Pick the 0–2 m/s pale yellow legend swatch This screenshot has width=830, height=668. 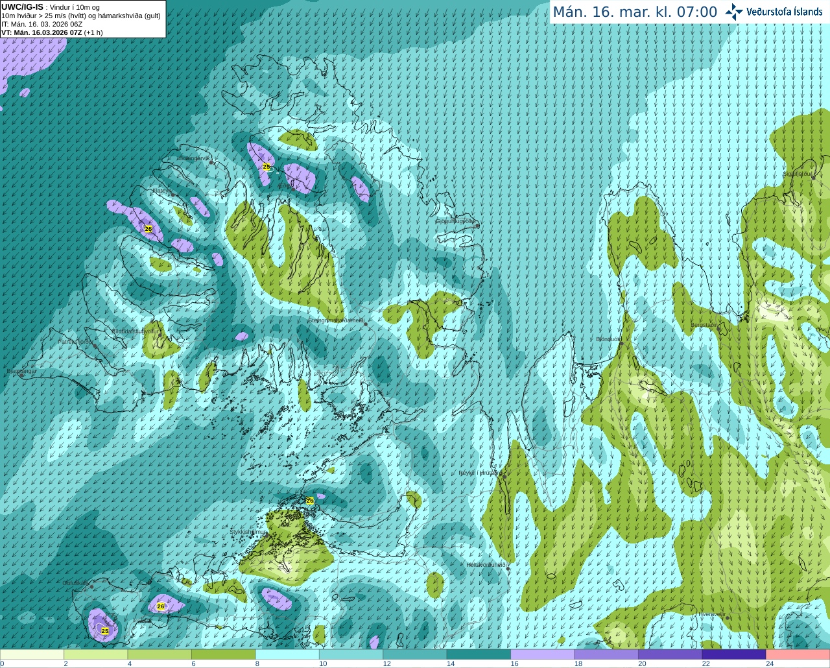(32, 654)
